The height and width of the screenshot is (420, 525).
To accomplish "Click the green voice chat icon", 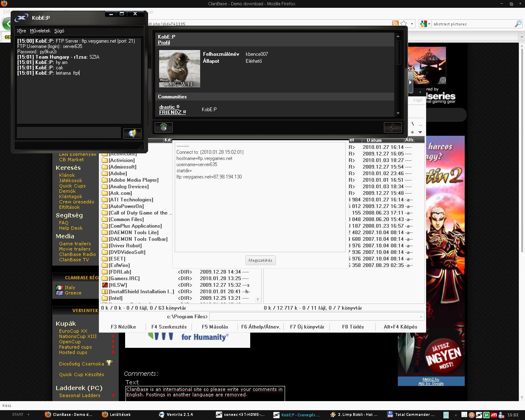I will point(163,127).
